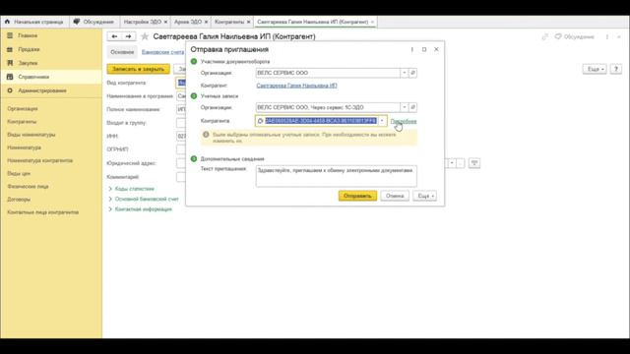Open the Еще dropdown in the invitation dialog
The height and width of the screenshot is (354, 630).
click(x=424, y=196)
